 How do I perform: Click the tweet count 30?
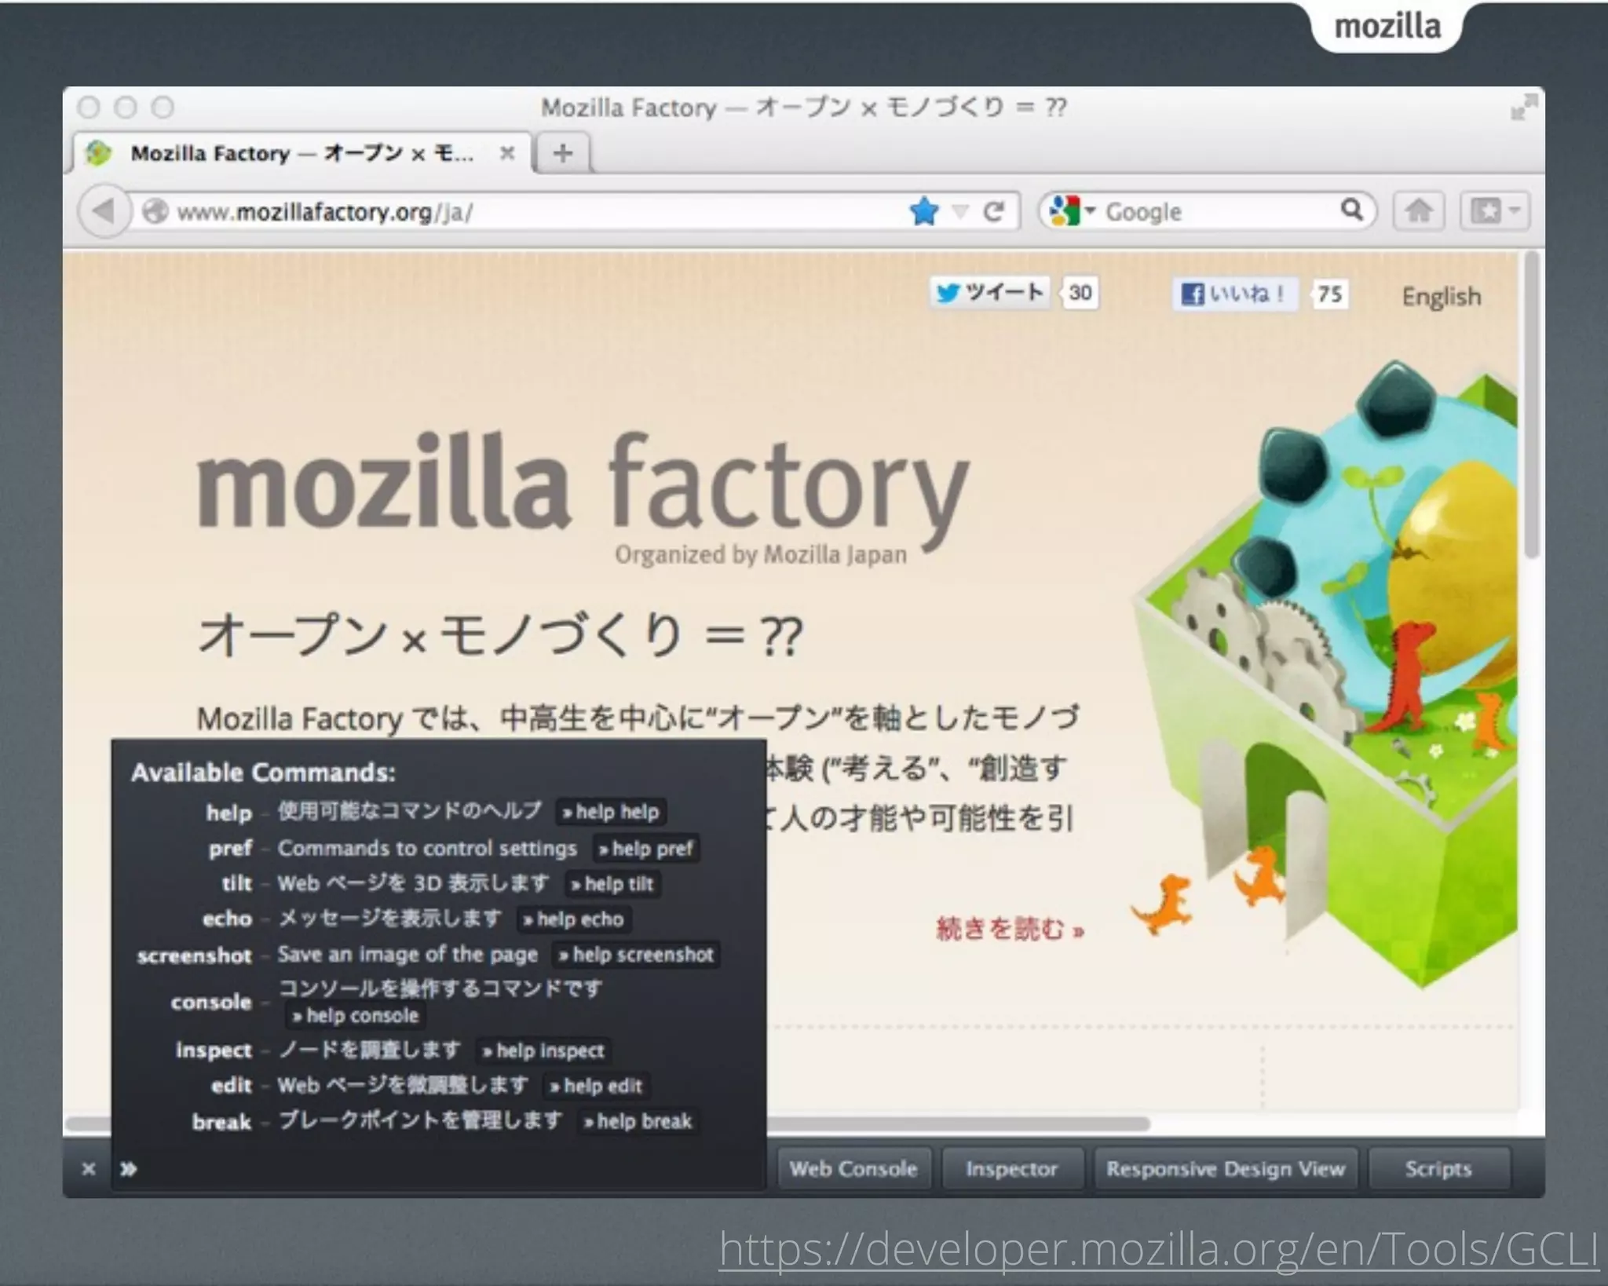point(1080,293)
